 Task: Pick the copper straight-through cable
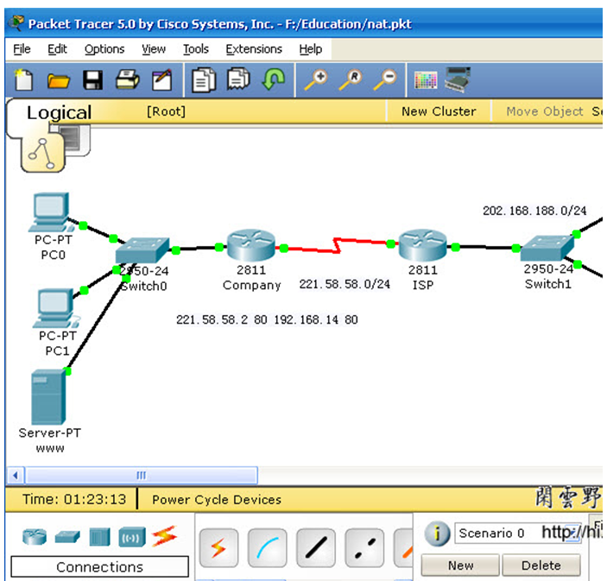coord(316,548)
